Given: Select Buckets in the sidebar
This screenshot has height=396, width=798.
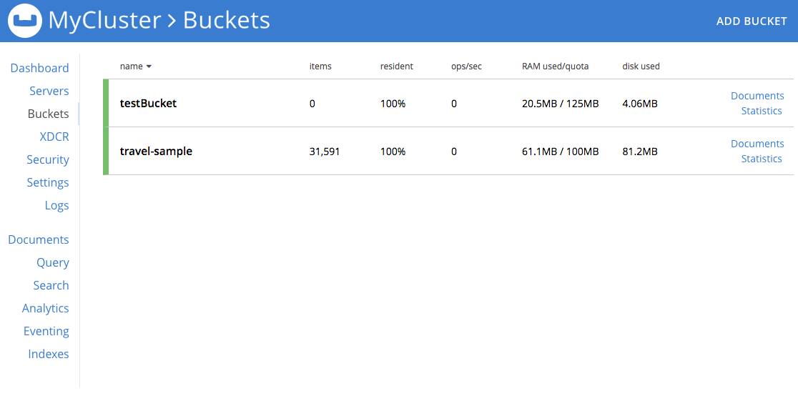Looking at the screenshot, I should click(x=48, y=114).
